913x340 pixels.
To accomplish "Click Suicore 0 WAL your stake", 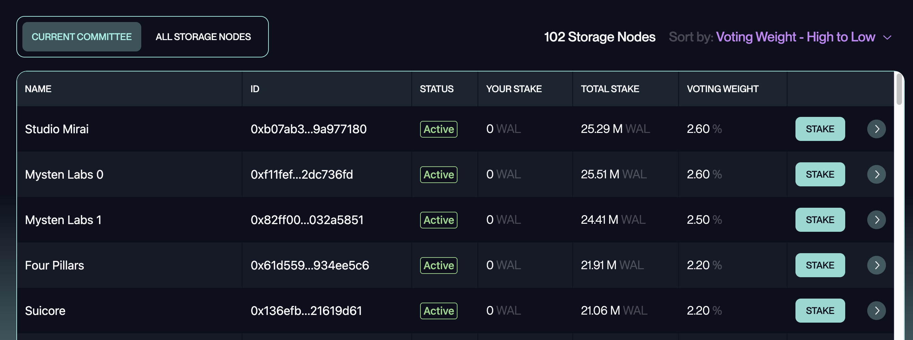I will 503,310.
